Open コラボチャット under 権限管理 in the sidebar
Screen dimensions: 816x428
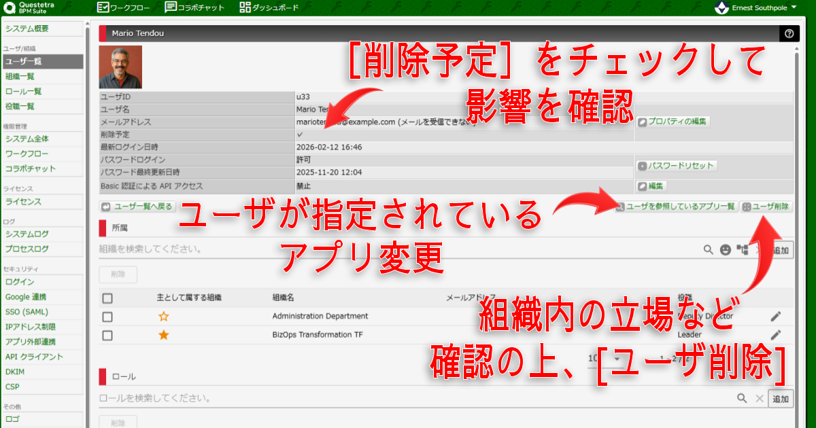point(42,168)
